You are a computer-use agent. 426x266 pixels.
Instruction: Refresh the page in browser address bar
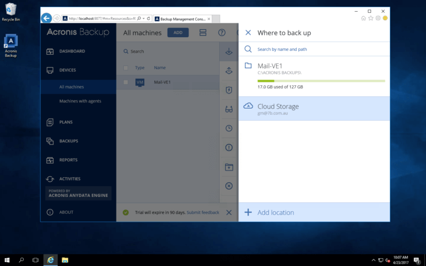click(149, 18)
